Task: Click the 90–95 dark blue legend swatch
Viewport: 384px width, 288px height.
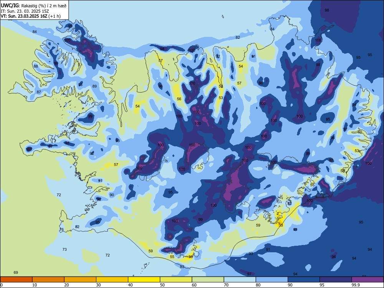Action: click(x=304, y=280)
